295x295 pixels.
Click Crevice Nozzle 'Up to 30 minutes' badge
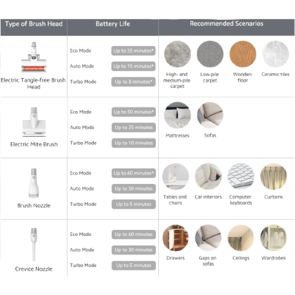[x=134, y=250]
